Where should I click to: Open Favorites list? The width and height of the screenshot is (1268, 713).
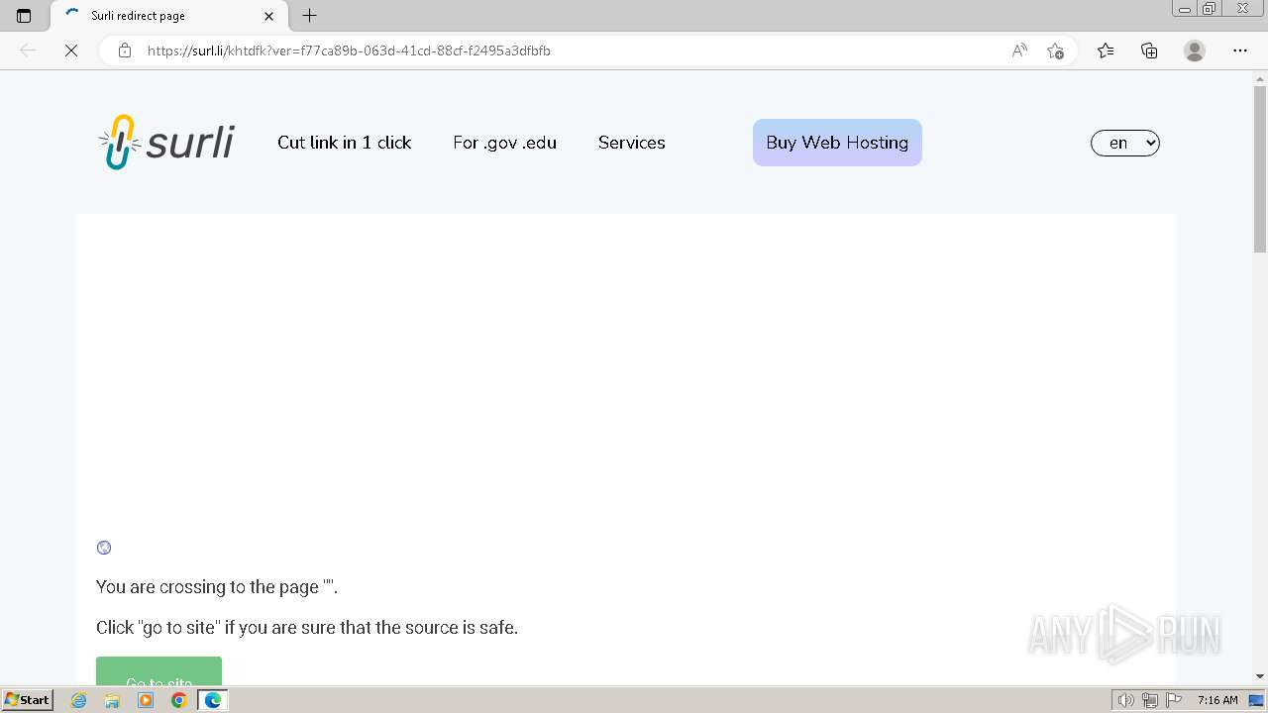pyautogui.click(x=1106, y=51)
